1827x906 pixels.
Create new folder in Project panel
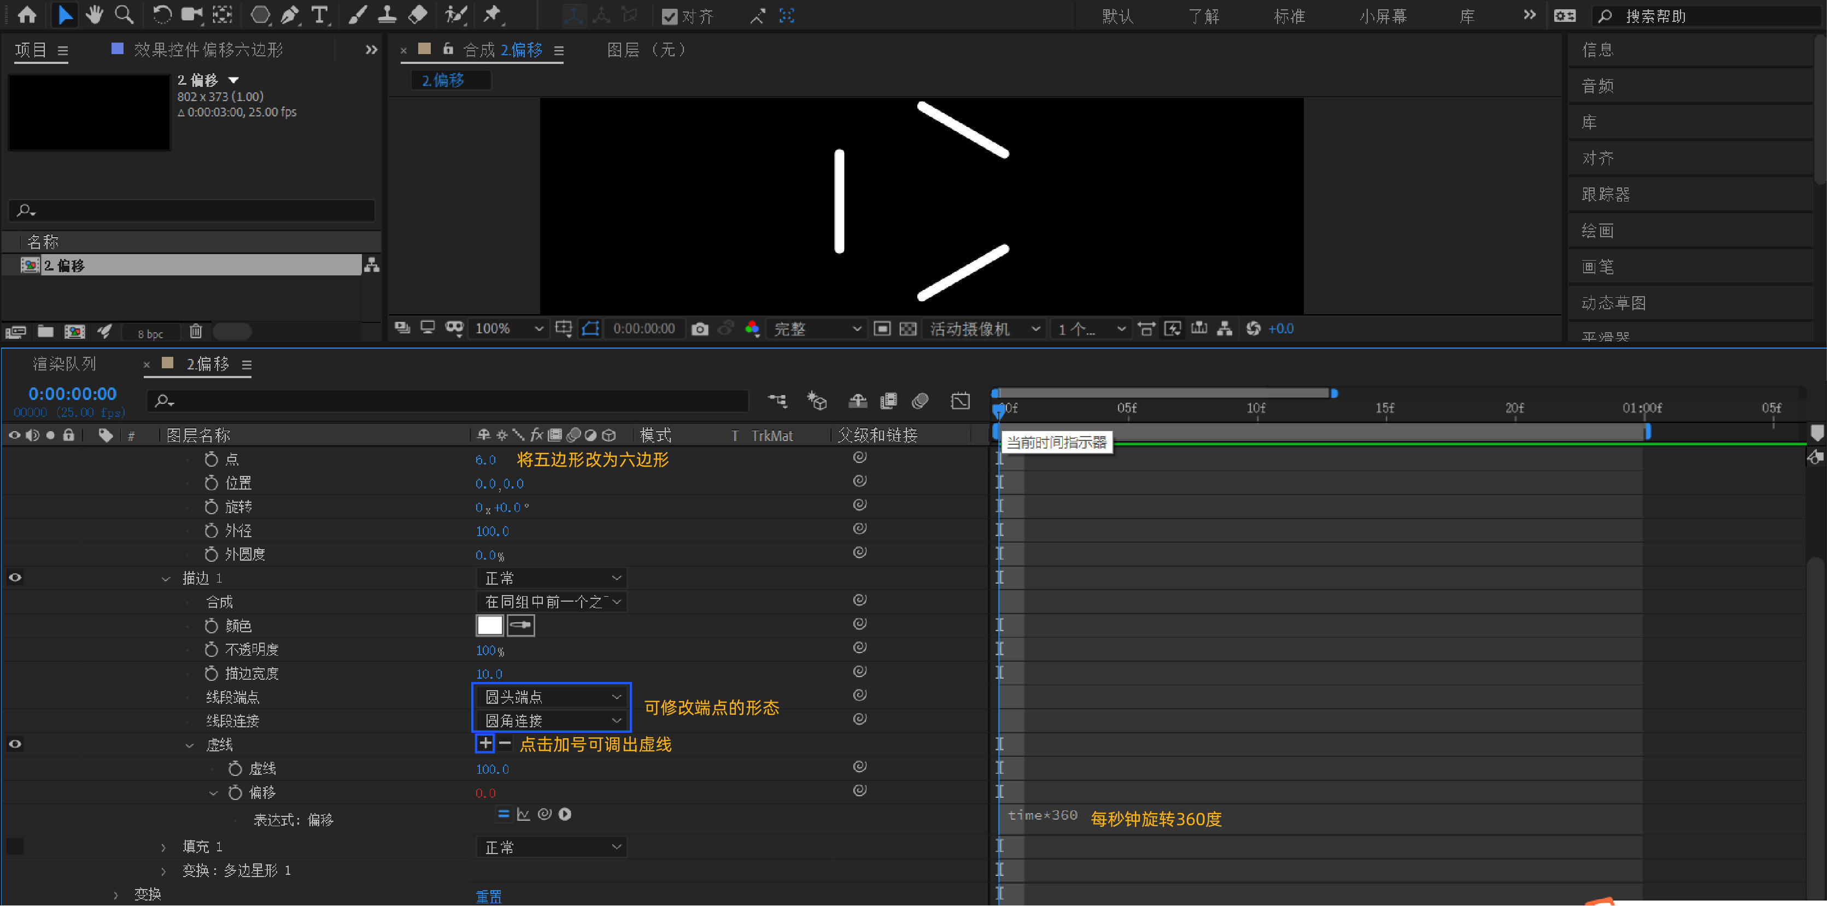click(45, 331)
